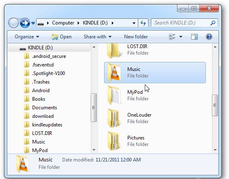Select the OneLouder name in file list
This screenshot has height=179, width=229.
[139, 115]
